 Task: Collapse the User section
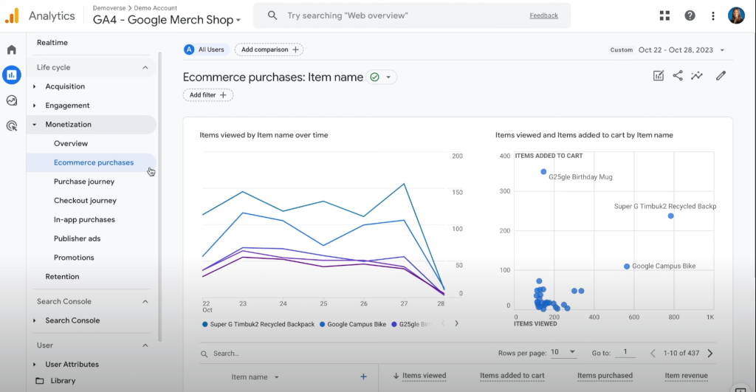pyautogui.click(x=145, y=345)
